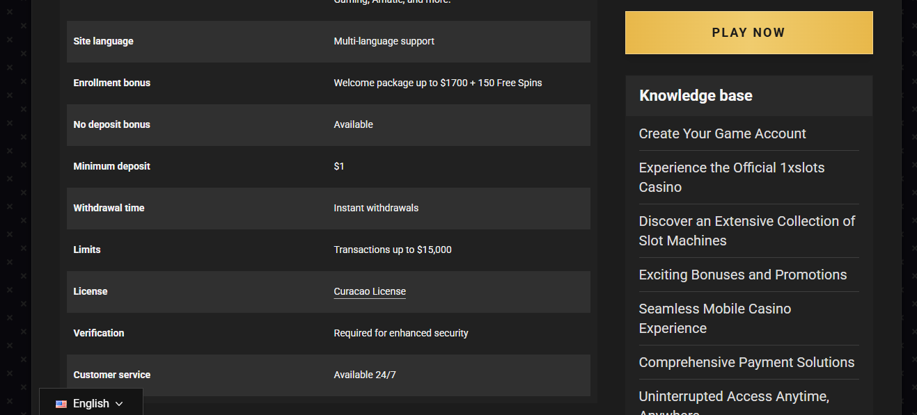Select the License row label
Viewport: 917px width, 415px height.
coord(91,291)
